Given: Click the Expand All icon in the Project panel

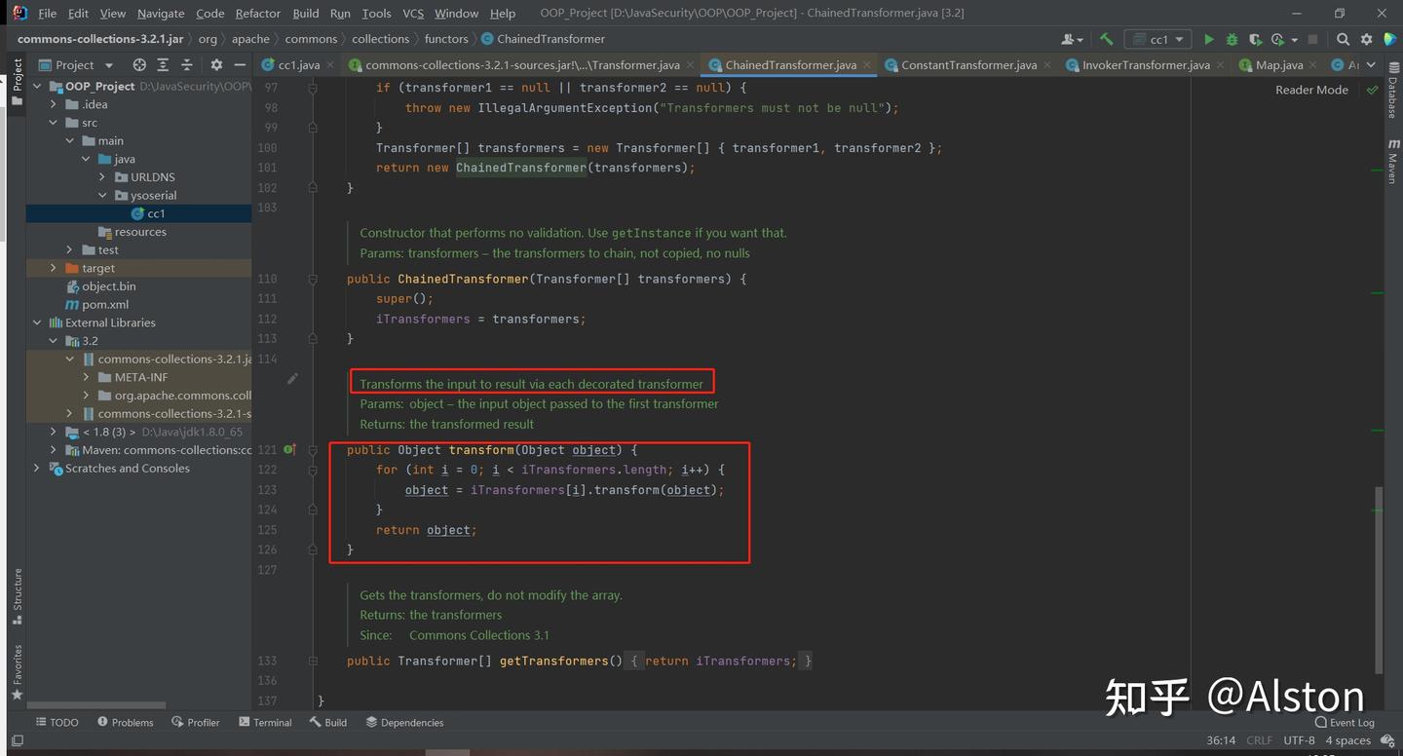Looking at the screenshot, I should coord(163,65).
